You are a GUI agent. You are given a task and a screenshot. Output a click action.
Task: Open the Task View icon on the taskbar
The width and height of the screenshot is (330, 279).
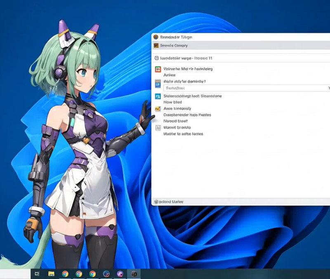37,274
